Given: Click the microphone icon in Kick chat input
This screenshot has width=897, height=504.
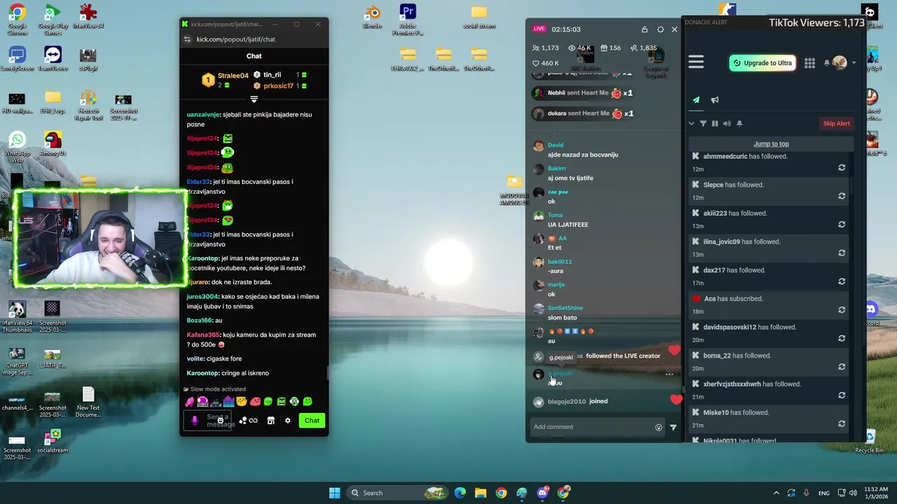Looking at the screenshot, I should click(195, 421).
